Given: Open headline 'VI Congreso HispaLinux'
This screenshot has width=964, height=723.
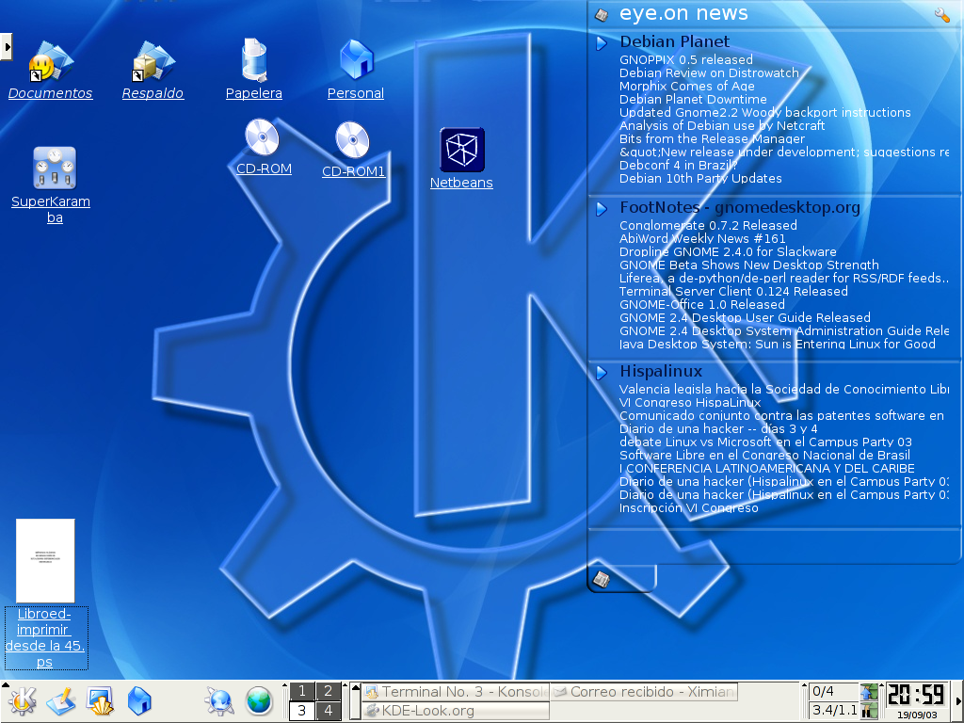Looking at the screenshot, I should click(690, 402).
